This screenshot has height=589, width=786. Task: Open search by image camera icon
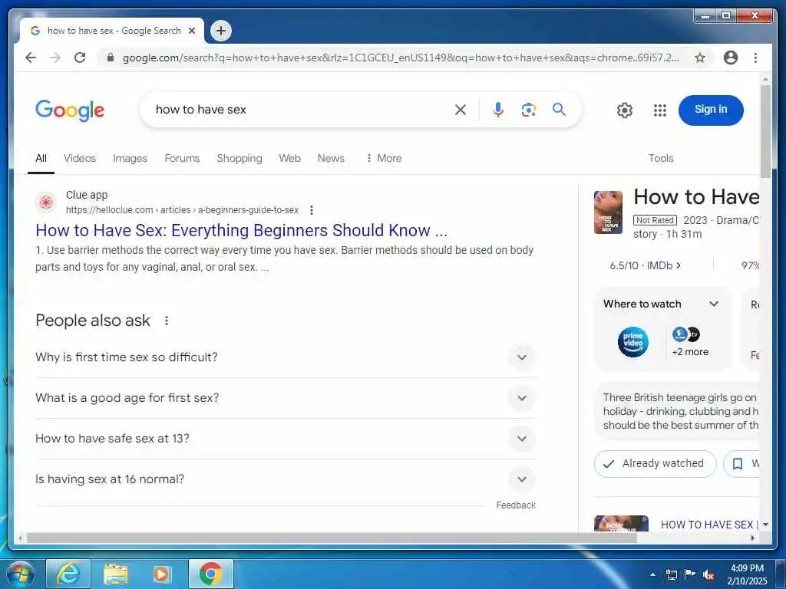[x=528, y=110]
